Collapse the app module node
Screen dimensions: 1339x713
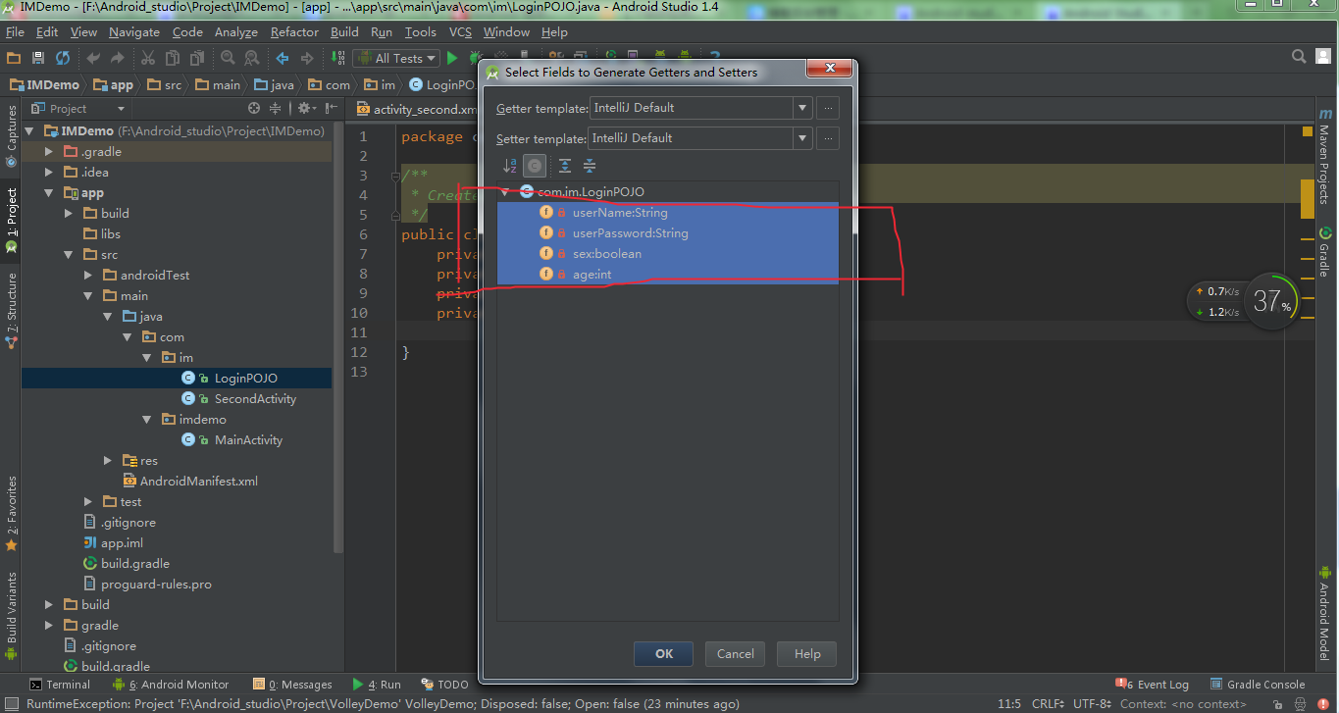click(x=49, y=193)
